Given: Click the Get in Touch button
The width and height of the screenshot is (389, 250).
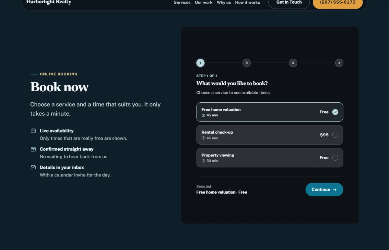Looking at the screenshot, I should coord(289,3).
